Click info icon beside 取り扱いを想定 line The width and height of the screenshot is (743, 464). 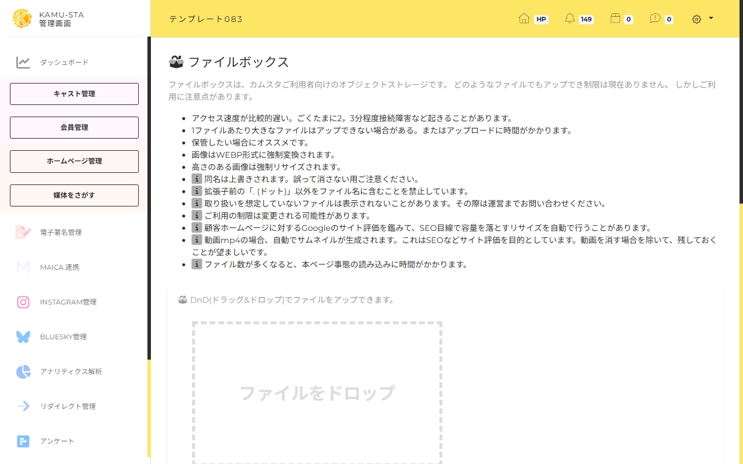(197, 204)
